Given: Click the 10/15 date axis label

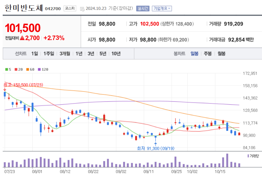Looking at the screenshot, I should pyautogui.click(x=220, y=172).
